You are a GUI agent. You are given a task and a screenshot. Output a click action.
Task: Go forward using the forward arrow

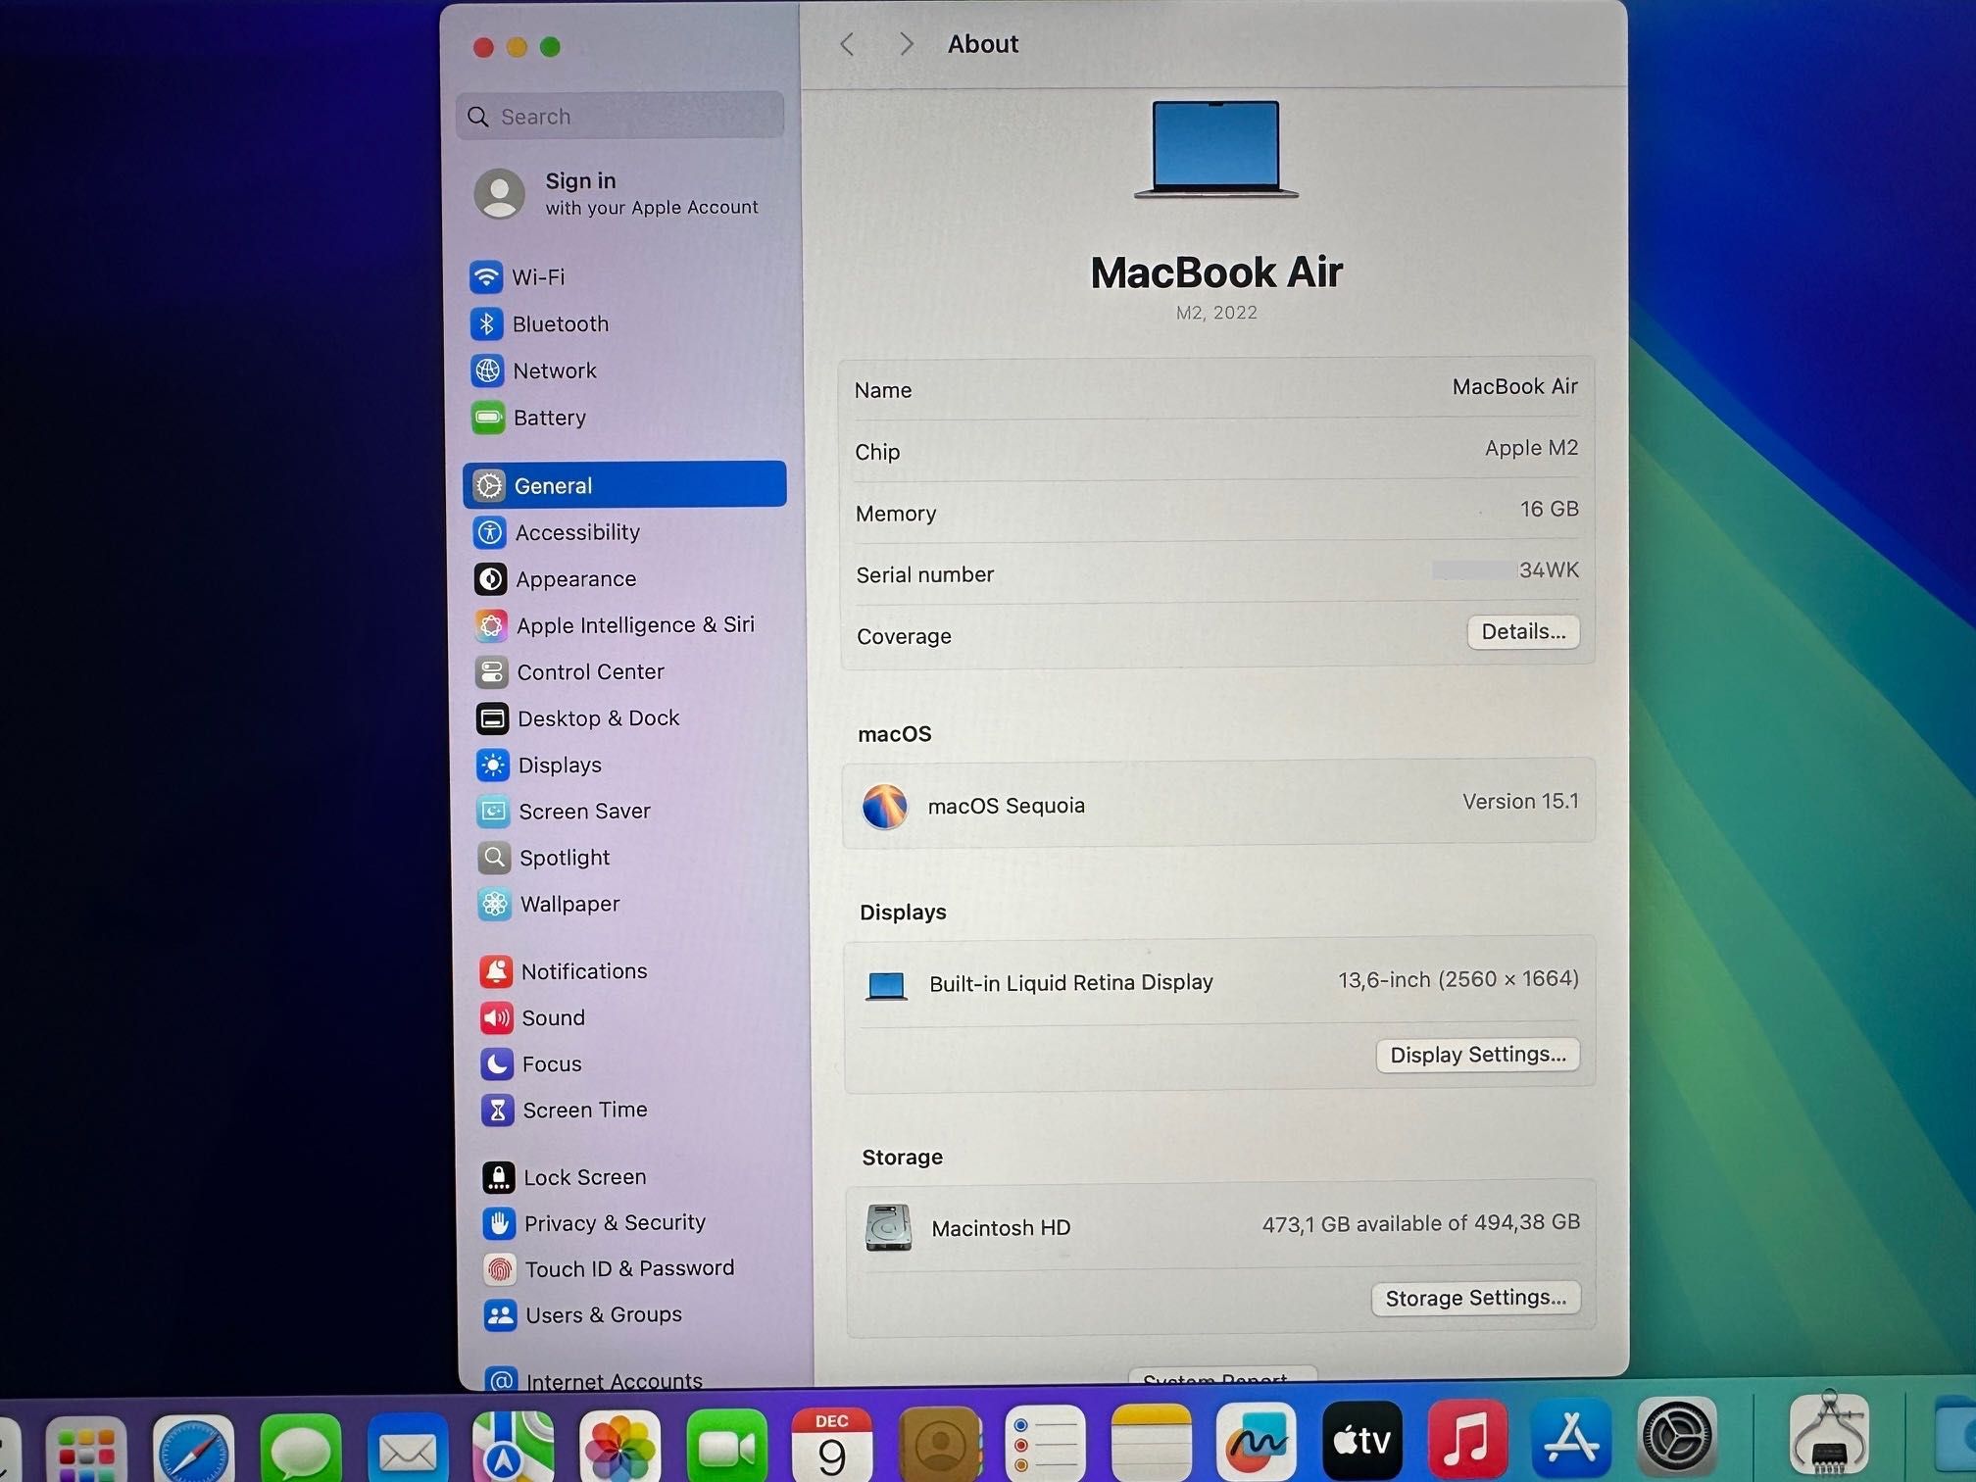coord(907,44)
